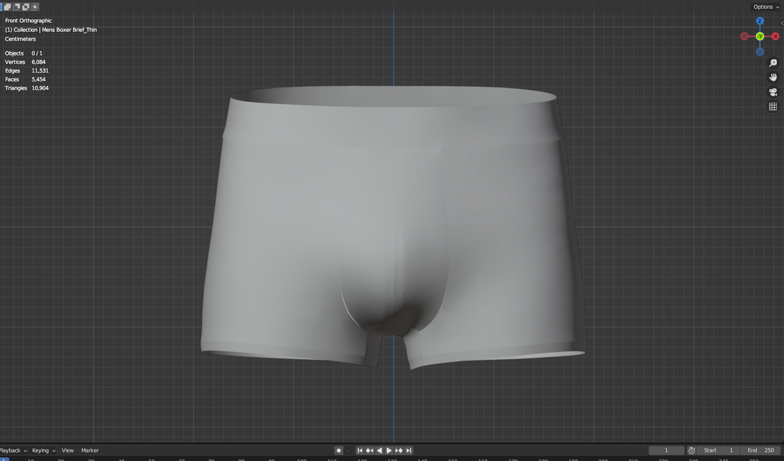Select the Set New Selection mode icon
784x461 pixels.
(1, 7)
